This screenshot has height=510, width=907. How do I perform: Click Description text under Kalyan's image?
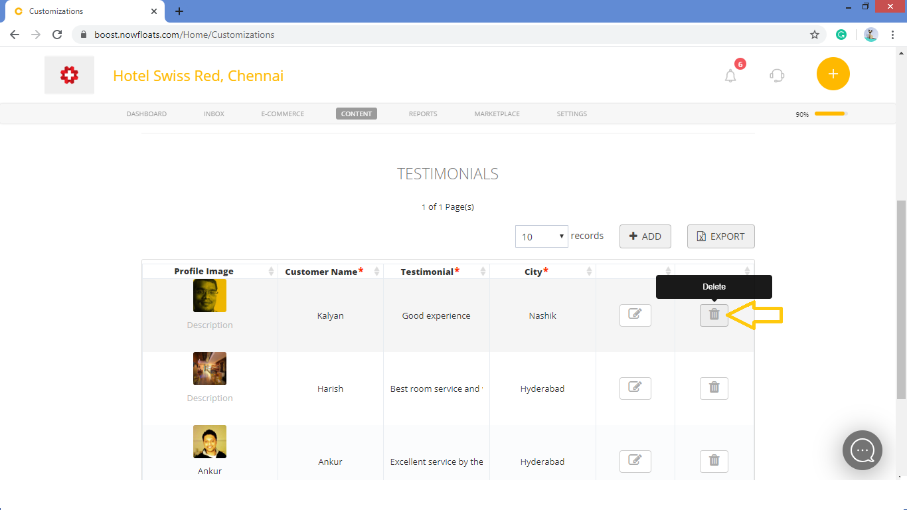210,325
